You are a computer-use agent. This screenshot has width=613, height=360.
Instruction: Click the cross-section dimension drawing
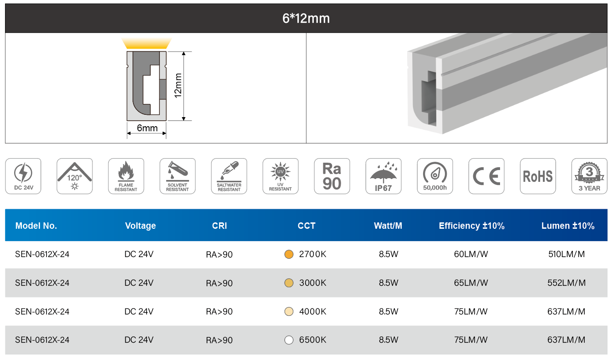(156, 88)
